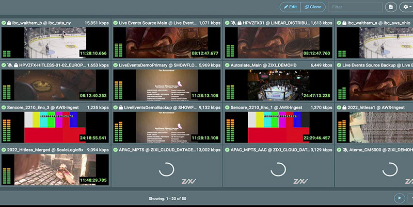This screenshot has width=413, height=207.
Task: Click 'Autoslate_Main @ ZIXI_DEMOHD' title
Action: (x=263, y=65)
